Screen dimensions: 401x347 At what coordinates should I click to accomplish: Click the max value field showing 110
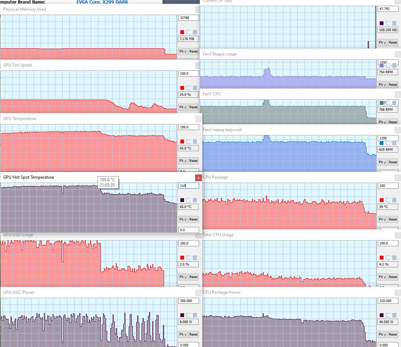pyautogui.click(x=188, y=185)
